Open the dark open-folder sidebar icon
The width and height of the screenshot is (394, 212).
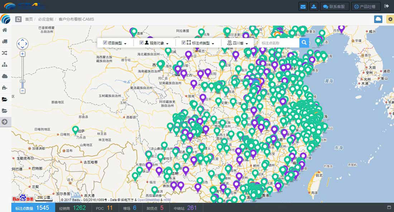click(5, 99)
